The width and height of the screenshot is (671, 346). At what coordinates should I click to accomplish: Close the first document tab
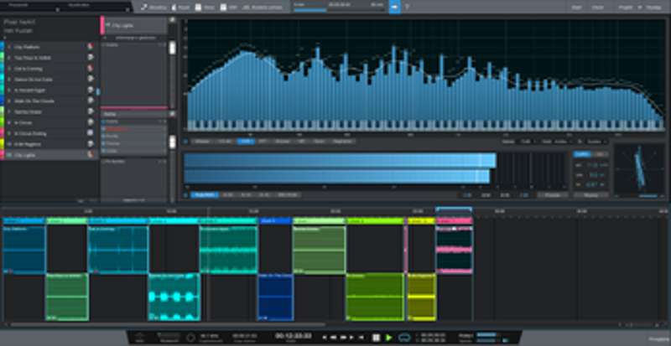point(58,9)
